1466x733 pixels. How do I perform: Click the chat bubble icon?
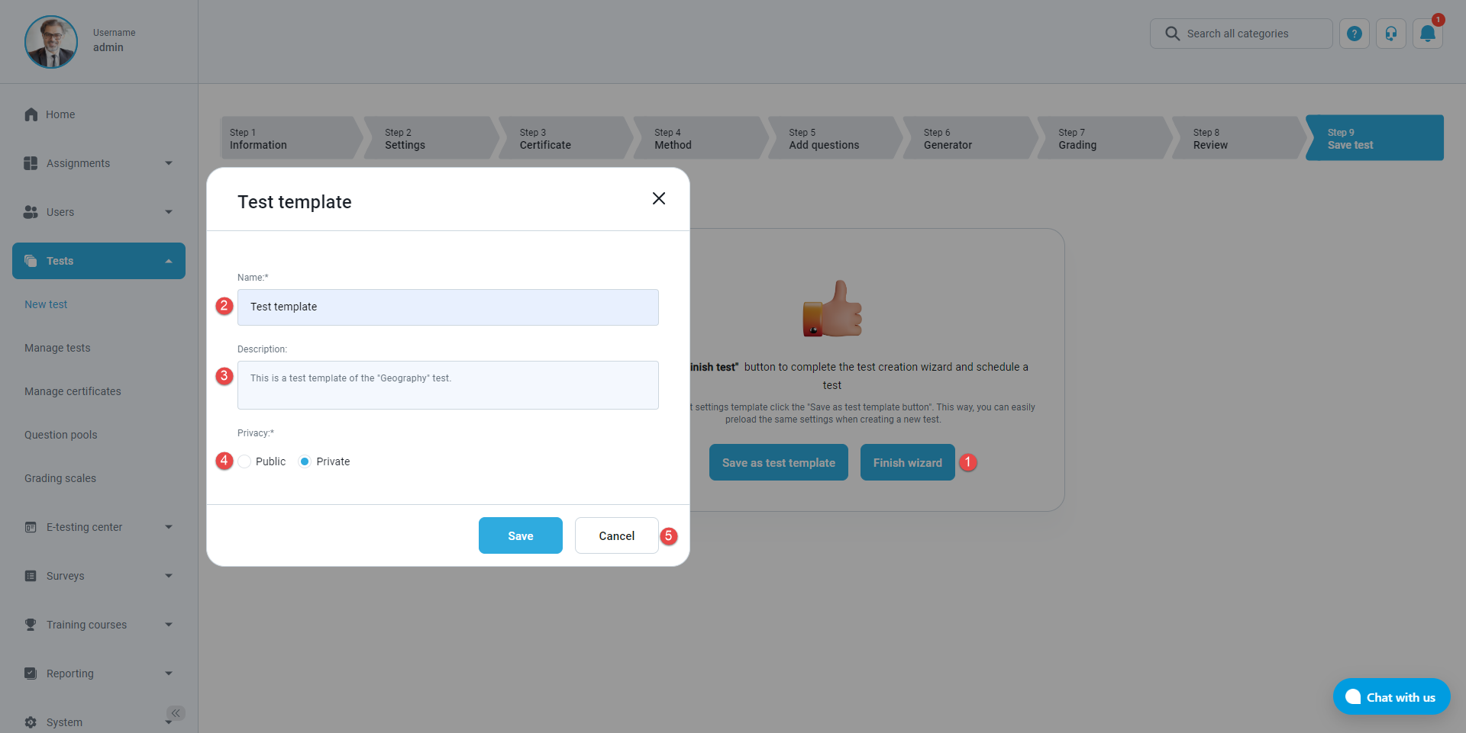pos(1353,696)
